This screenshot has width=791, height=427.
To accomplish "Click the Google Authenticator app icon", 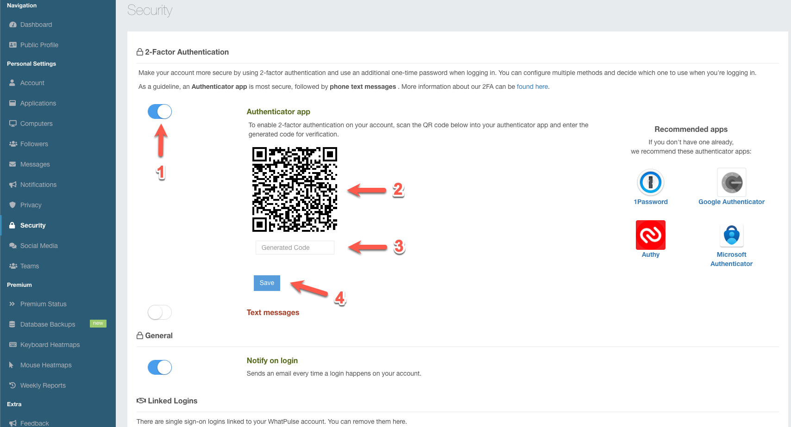I will tap(731, 182).
